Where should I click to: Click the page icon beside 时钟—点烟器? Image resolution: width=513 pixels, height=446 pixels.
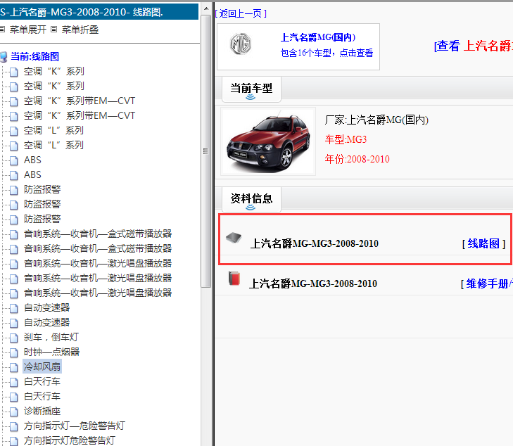tap(14, 352)
